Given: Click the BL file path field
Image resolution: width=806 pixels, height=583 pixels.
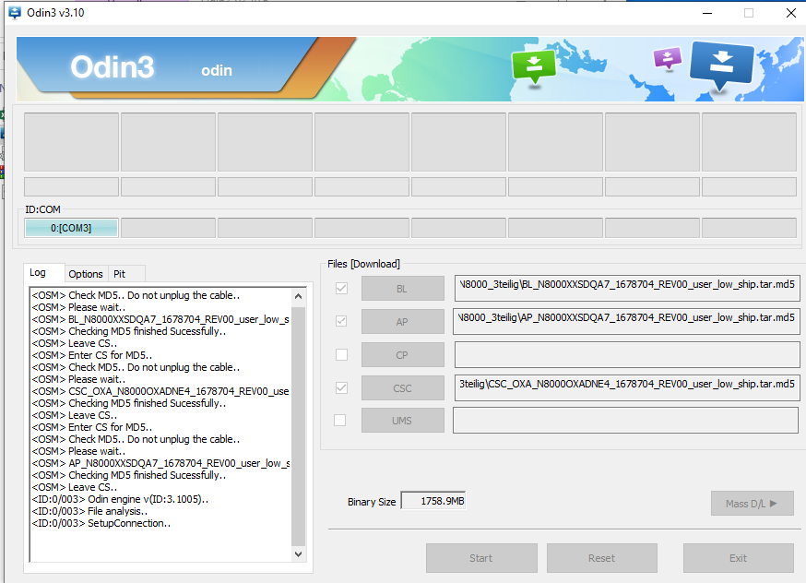Looking at the screenshot, I should click(626, 288).
